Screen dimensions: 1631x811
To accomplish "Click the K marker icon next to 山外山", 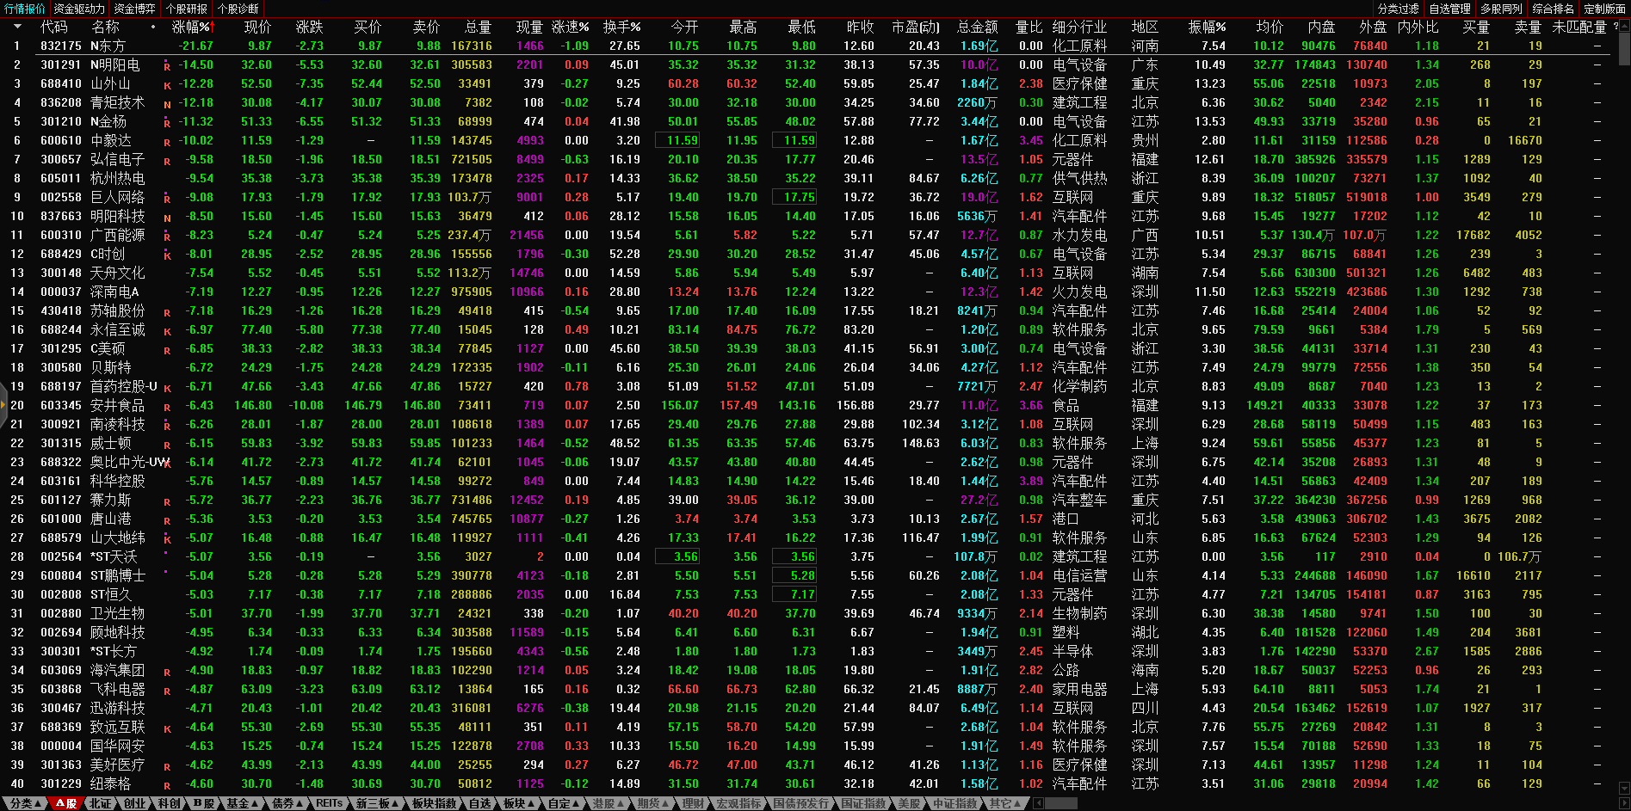I will coord(167,85).
